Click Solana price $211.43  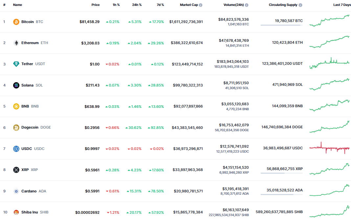tap(92, 85)
